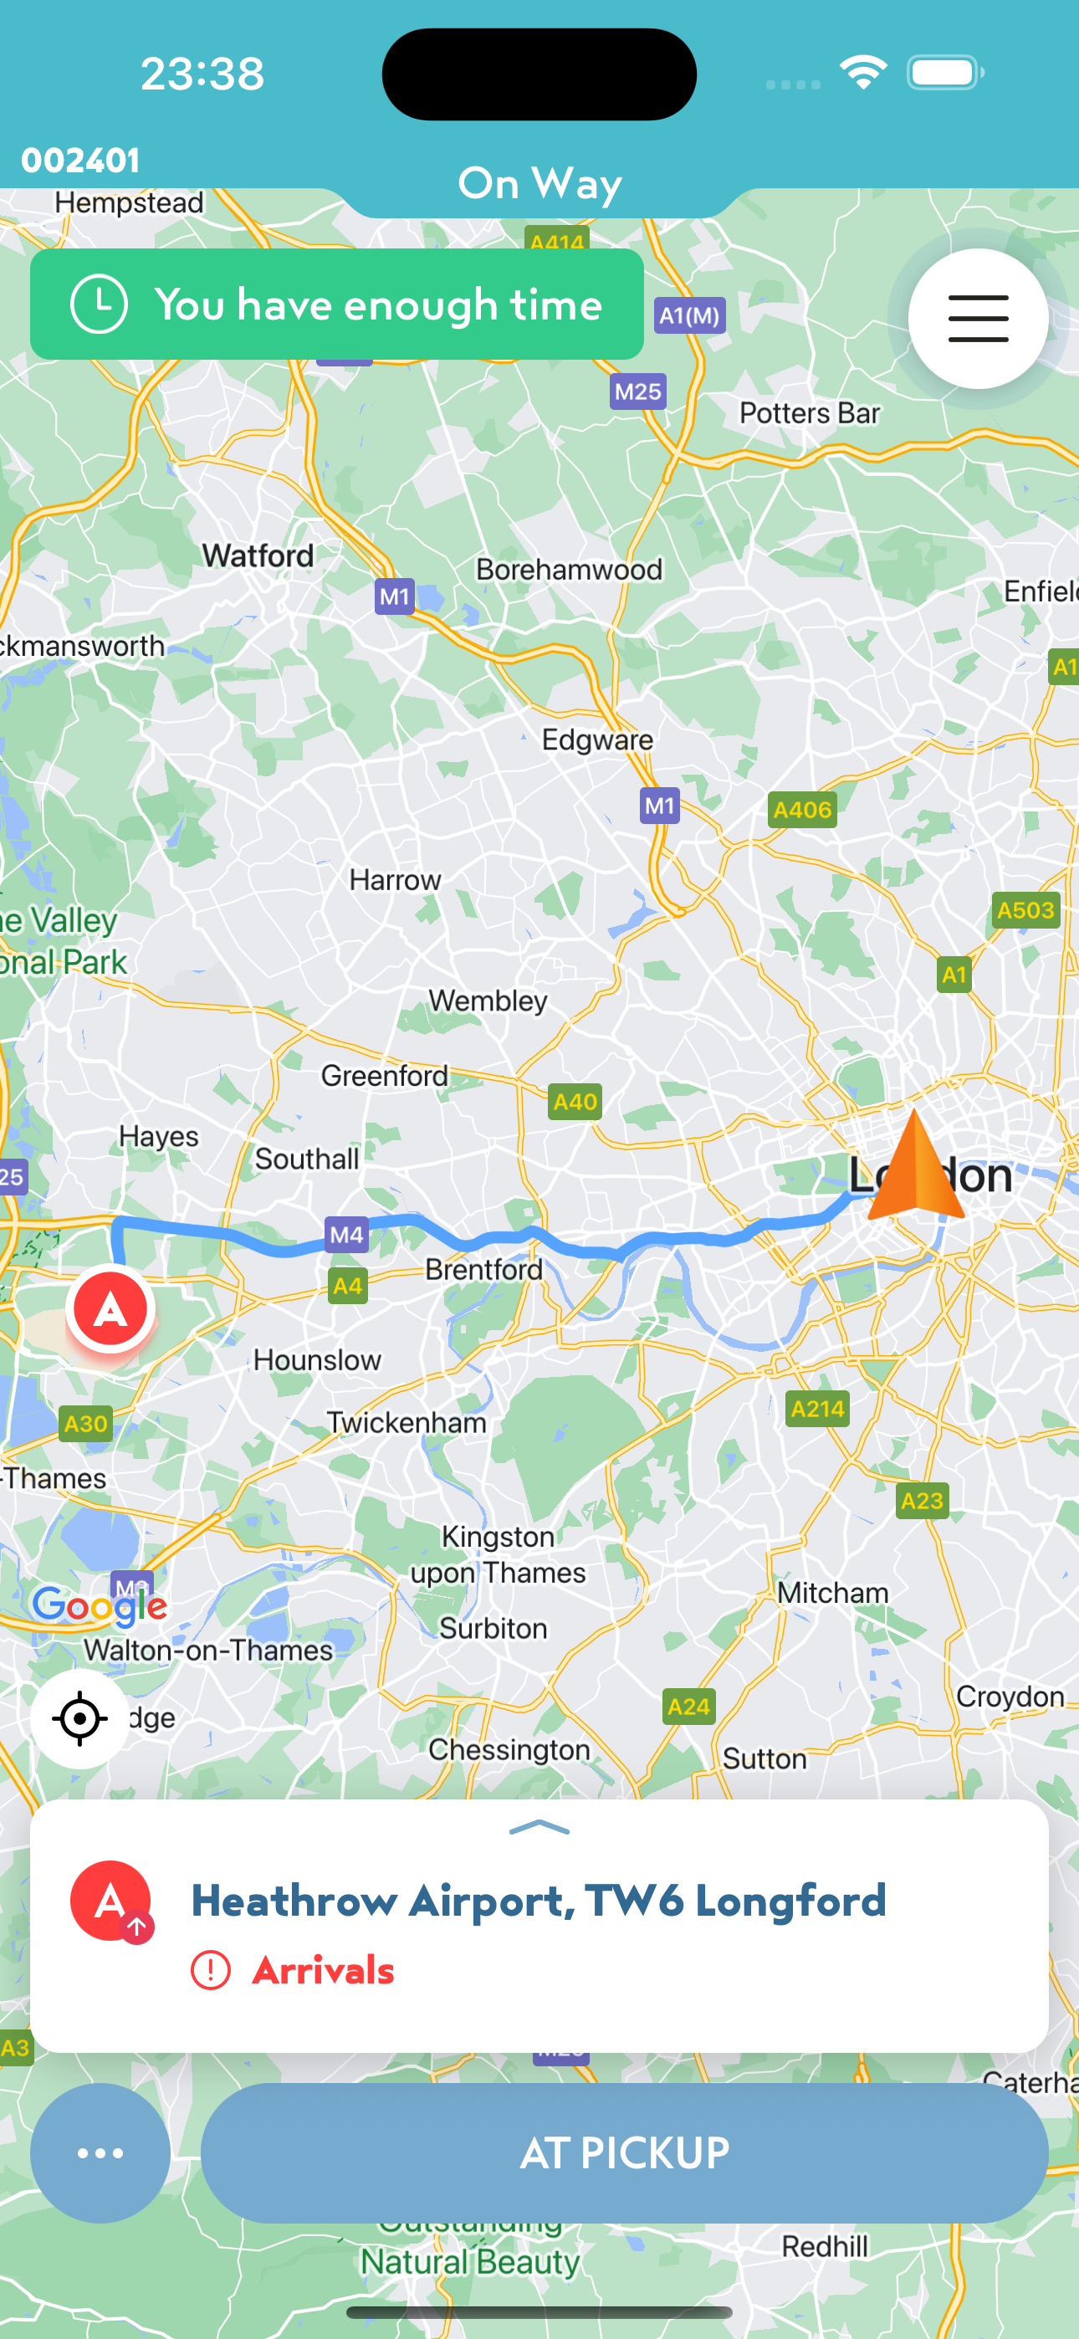Tap the Google logo on map

point(100,1606)
